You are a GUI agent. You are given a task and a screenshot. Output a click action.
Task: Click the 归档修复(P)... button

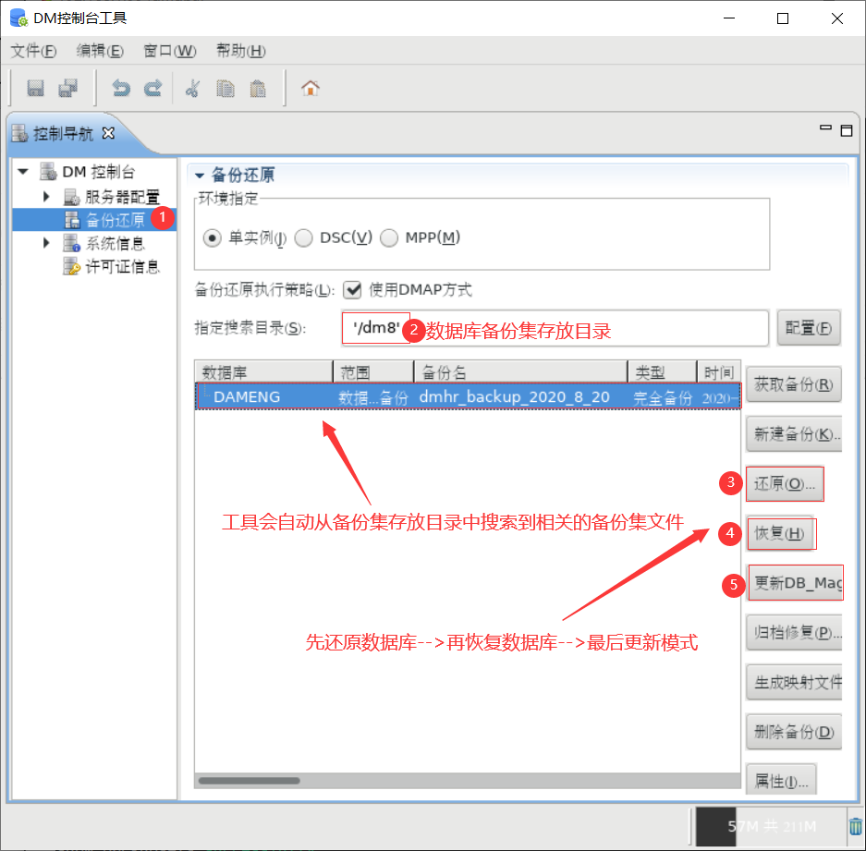click(x=794, y=633)
